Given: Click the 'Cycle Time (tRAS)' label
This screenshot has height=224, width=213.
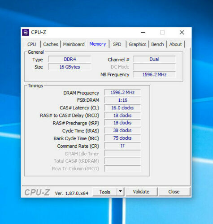Looking at the screenshot, I should 81,131.
